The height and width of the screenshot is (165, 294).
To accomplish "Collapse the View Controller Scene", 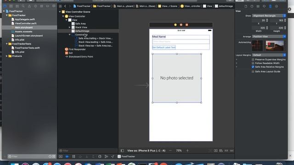I will (60, 12).
